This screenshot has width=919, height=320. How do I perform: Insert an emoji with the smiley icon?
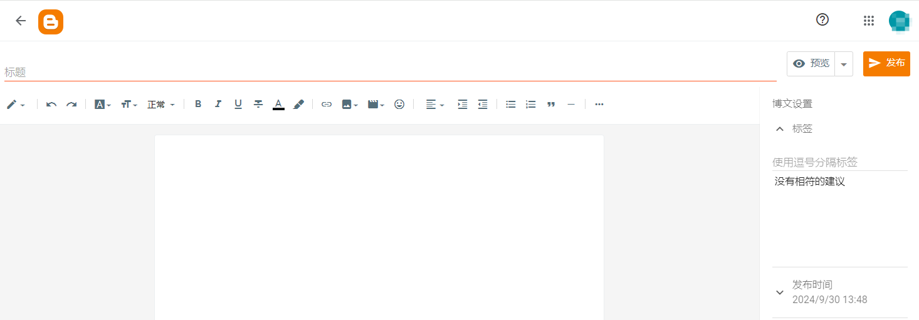399,105
